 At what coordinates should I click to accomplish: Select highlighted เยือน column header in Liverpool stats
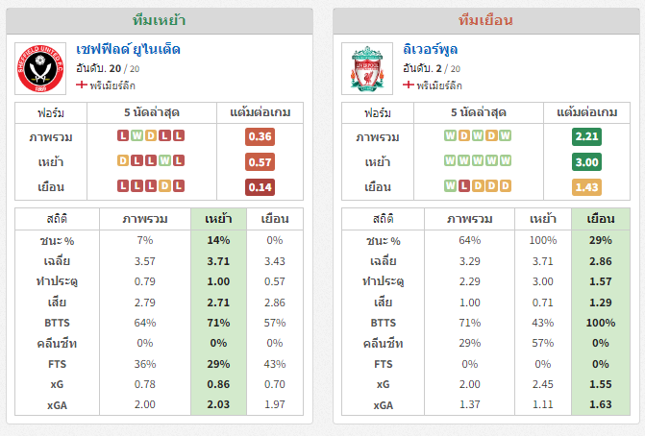[601, 219]
